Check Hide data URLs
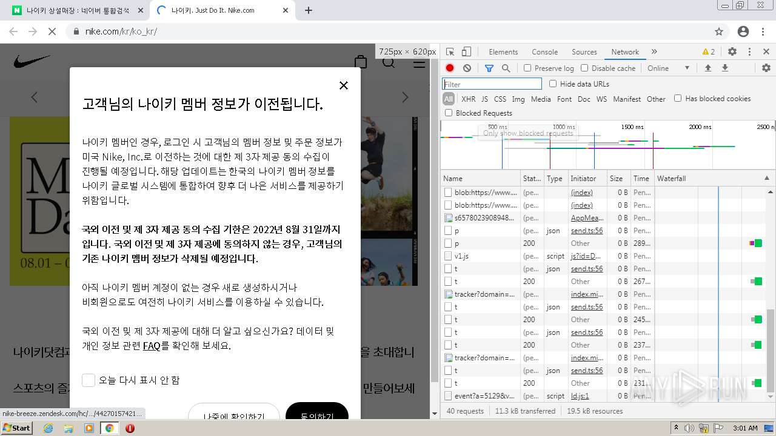Screen dimensions: 776x436 point(553,84)
